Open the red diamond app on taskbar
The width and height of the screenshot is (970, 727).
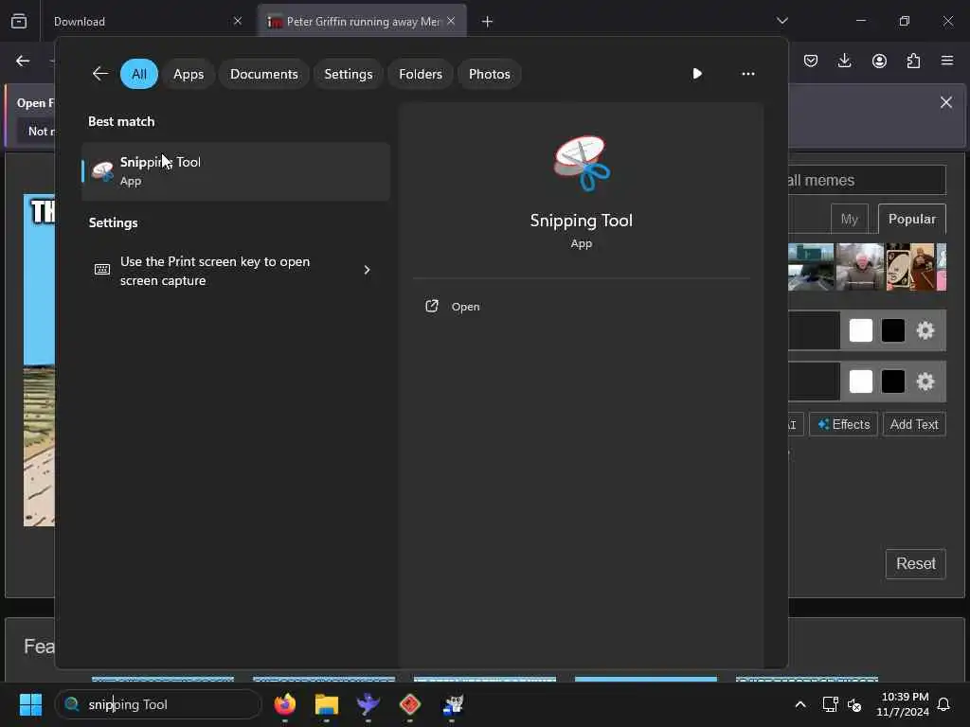(409, 704)
